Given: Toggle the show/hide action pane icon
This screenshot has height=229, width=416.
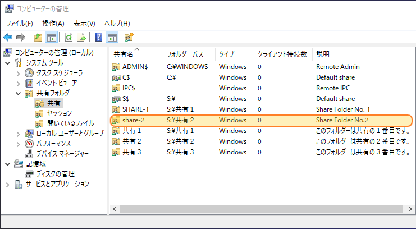Looking at the screenshot, I should 112,38.
